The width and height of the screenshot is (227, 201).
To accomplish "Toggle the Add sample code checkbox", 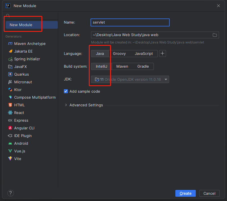I will 66,92.
